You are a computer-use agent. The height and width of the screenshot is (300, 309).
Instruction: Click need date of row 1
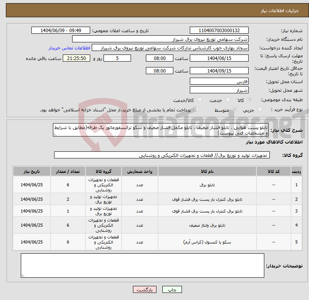(x=32, y=185)
